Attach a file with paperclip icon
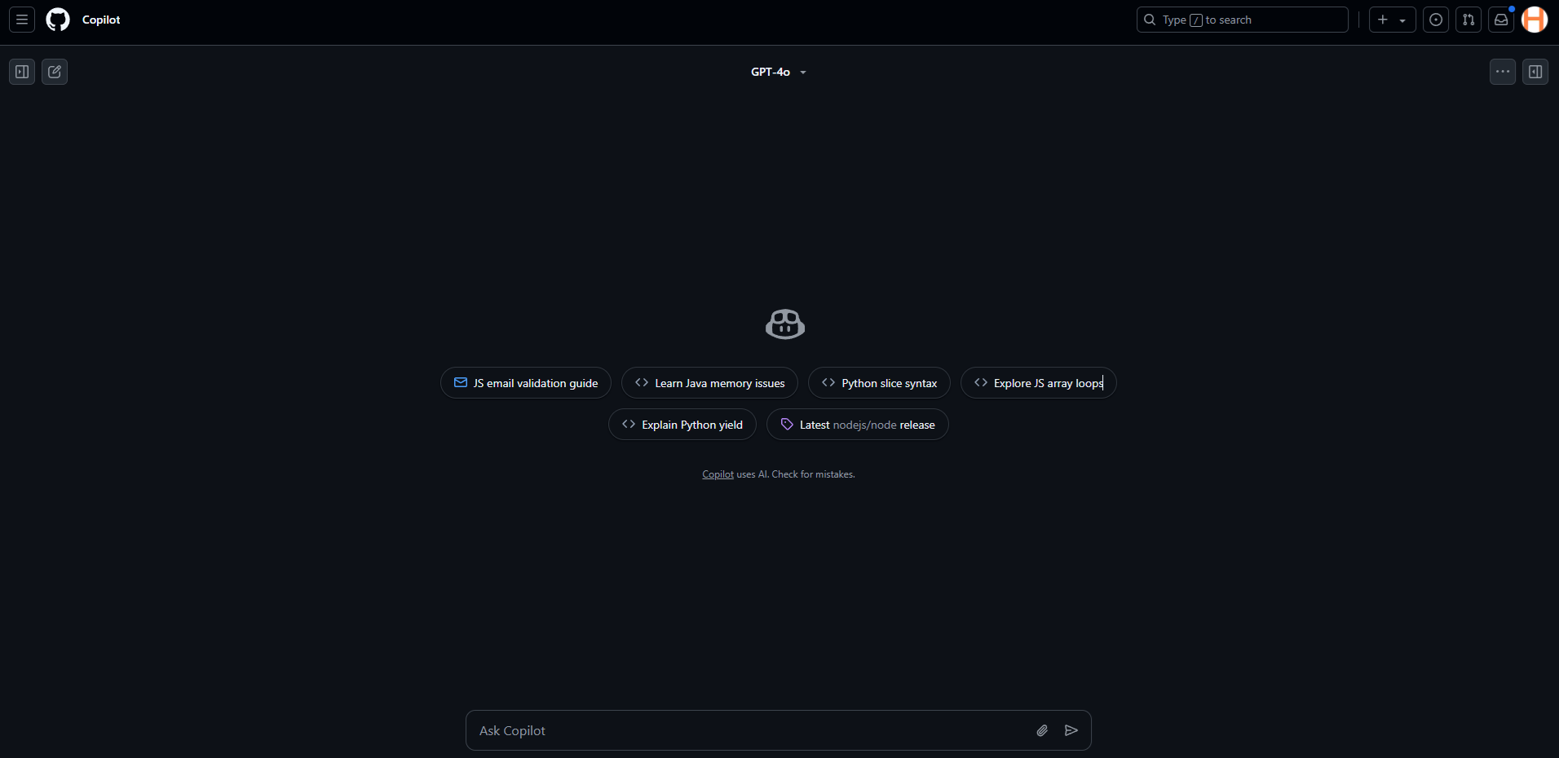 pos(1042,730)
